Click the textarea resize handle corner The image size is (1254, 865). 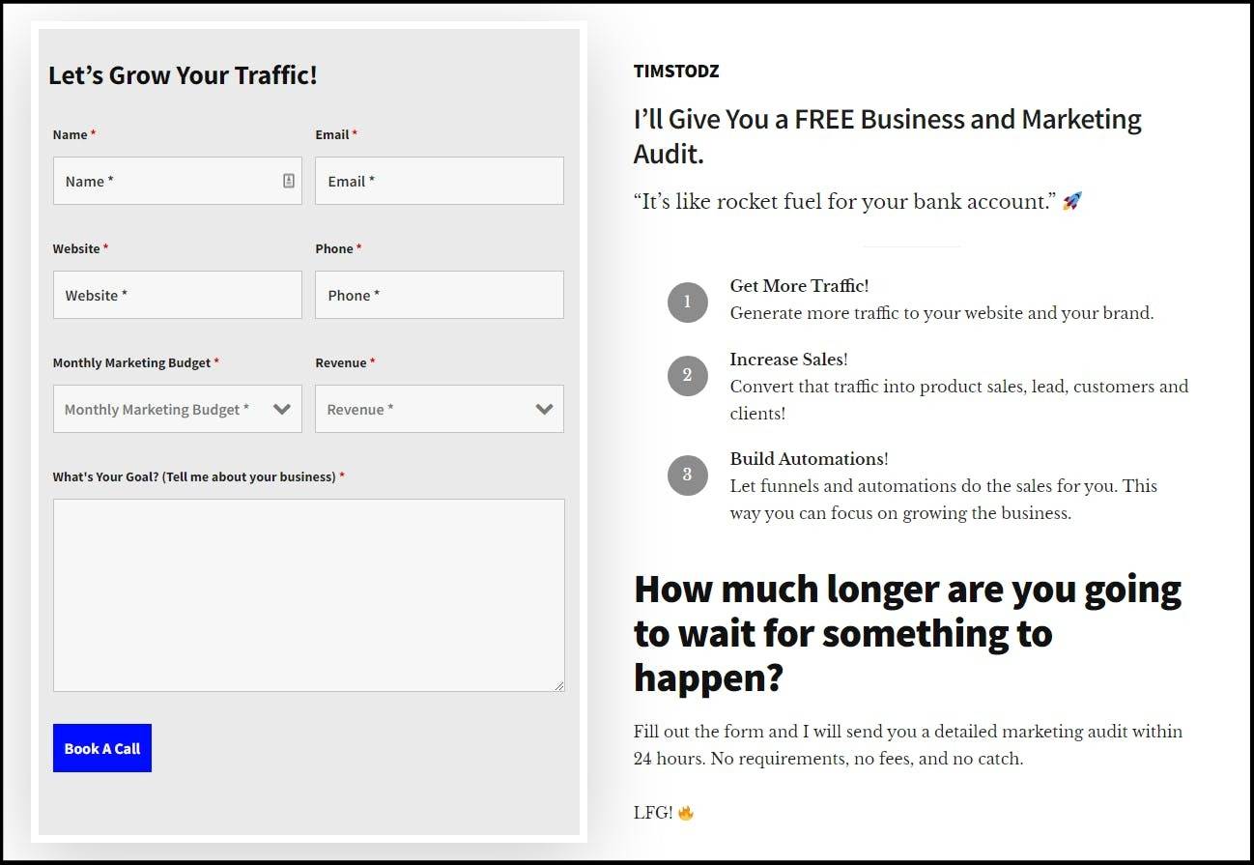tap(558, 685)
